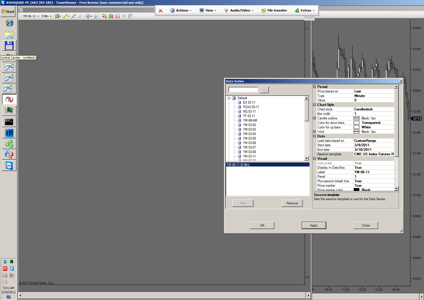The width and height of the screenshot is (424, 300).
Task: Collapse the Data property section
Action: [x=314, y=136]
